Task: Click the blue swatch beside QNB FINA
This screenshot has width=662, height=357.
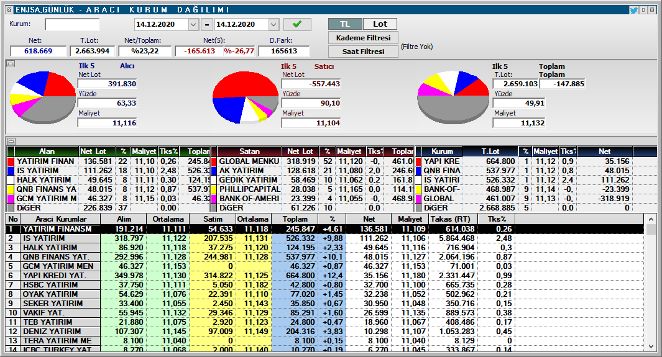Action: coord(418,171)
